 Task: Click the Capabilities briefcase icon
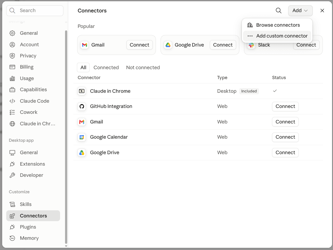12,90
